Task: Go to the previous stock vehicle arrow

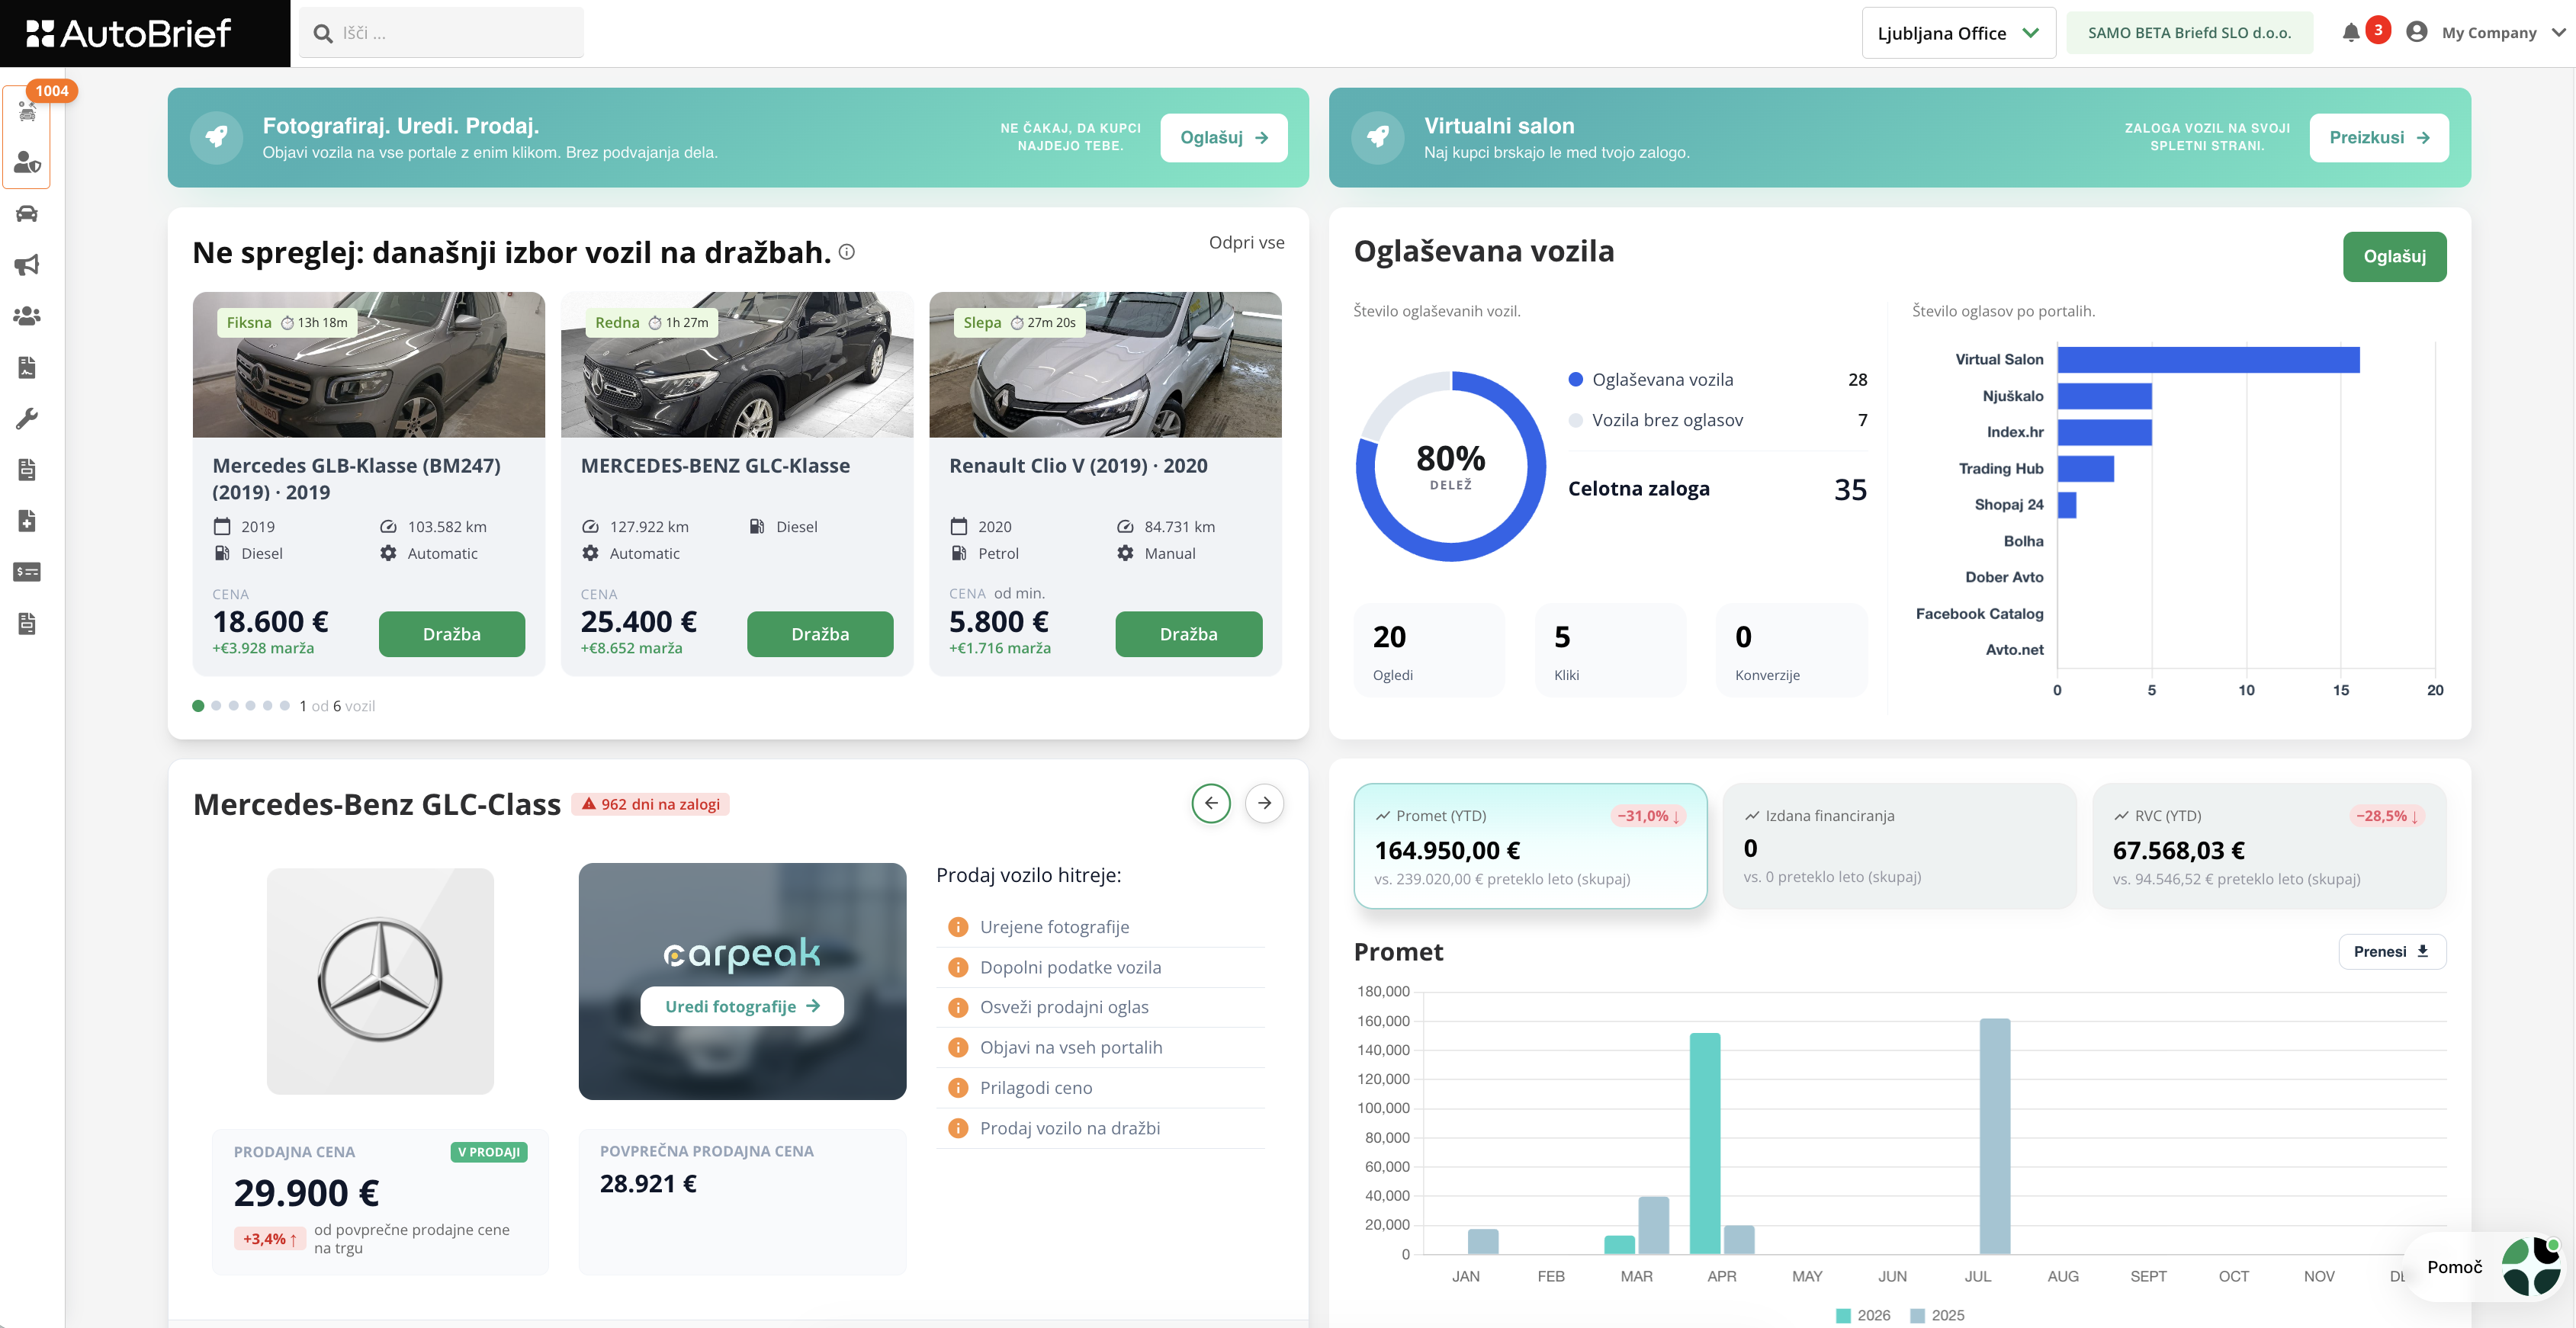Action: [1211, 803]
